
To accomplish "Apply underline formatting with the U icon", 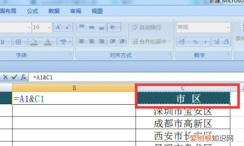I will (3, 42).
